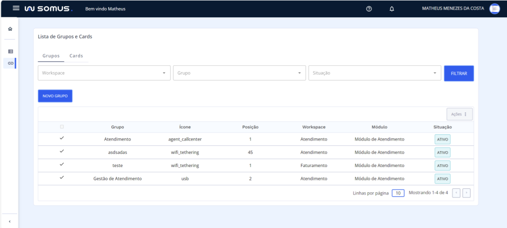Viewport: 507px width, 228px height.
Task: Switch to the Cards tab
Action: [x=76, y=56]
